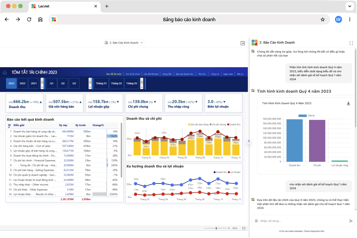Click fit-to-page icon beside zoom percentage
This screenshot has height=238, width=357.
click(244, 228)
